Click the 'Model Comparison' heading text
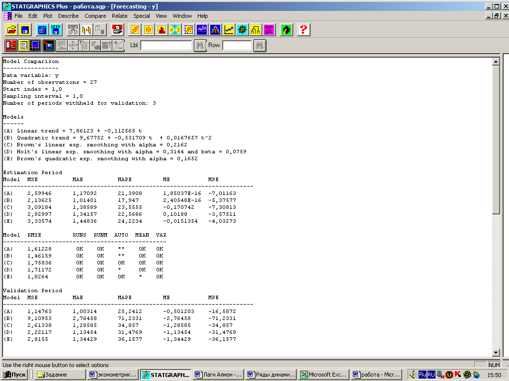The height and width of the screenshot is (381, 509). pos(31,61)
